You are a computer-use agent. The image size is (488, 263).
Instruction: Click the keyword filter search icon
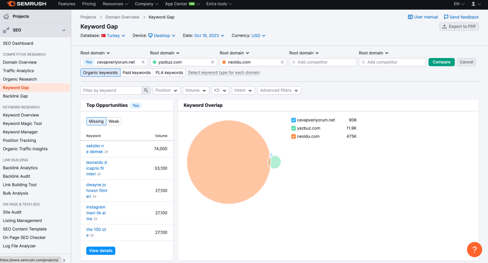coord(145,90)
